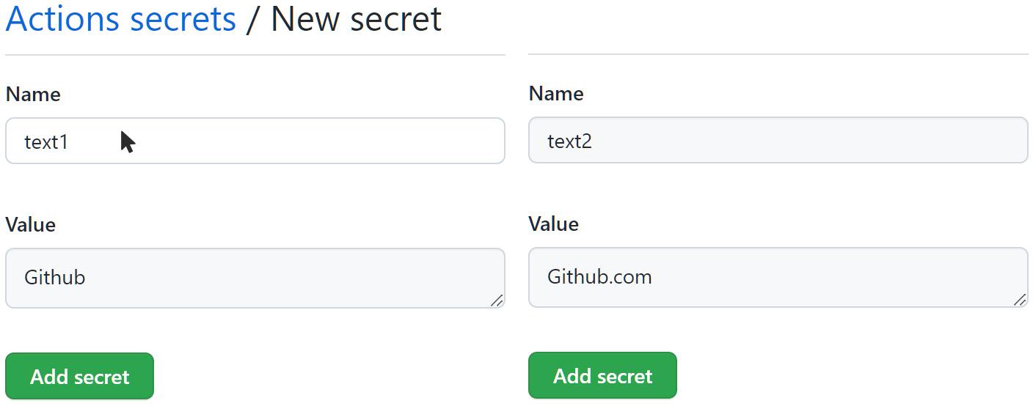Click the Name label above text1
The height and width of the screenshot is (406, 1033).
pyautogui.click(x=33, y=95)
